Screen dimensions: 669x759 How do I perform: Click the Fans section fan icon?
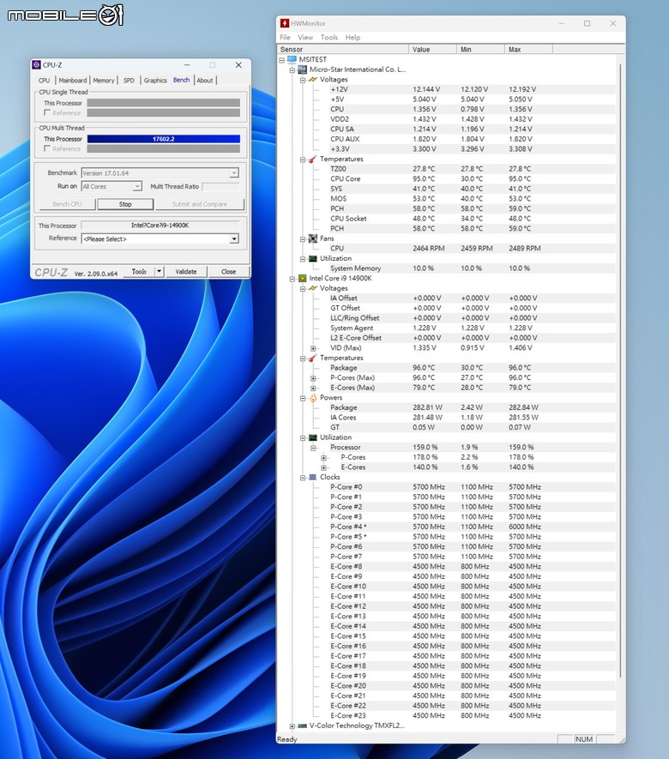point(313,238)
